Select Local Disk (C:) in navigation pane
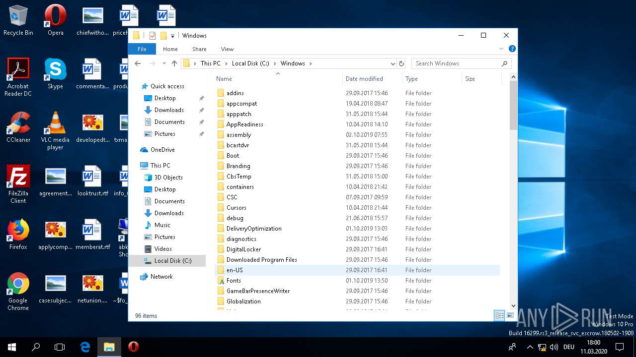Screen dimensions: 636x357 (167, 261)
